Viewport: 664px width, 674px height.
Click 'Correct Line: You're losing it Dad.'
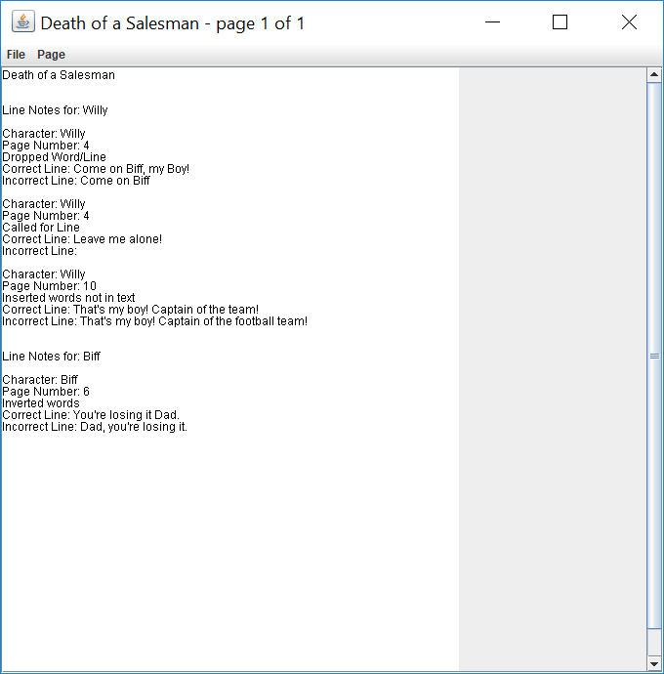[91, 415]
